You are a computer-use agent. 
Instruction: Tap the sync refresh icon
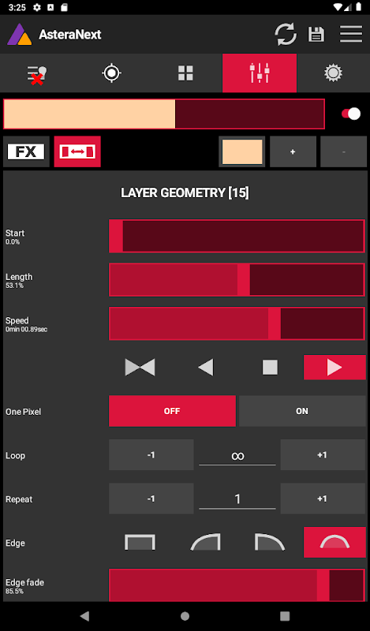point(286,34)
